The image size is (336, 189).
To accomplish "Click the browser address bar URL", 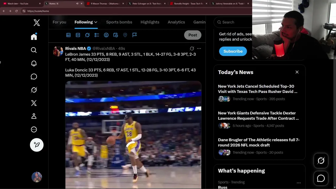I will [38, 11].
